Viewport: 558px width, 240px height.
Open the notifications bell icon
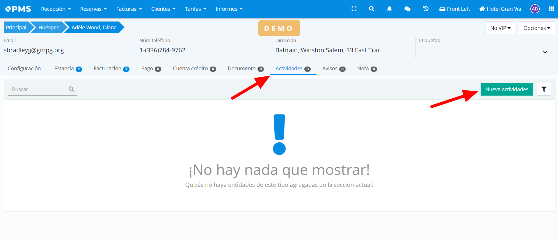click(389, 9)
